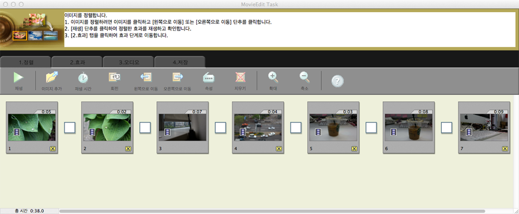Click the yellow marker icon on clip 1
This screenshot has width=519, height=214.
pyautogui.click(x=52, y=149)
